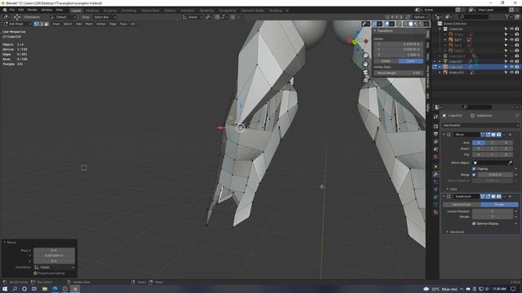522x293 pixels.
Task: Open the Add Modifier dropdown
Action: coord(480,125)
